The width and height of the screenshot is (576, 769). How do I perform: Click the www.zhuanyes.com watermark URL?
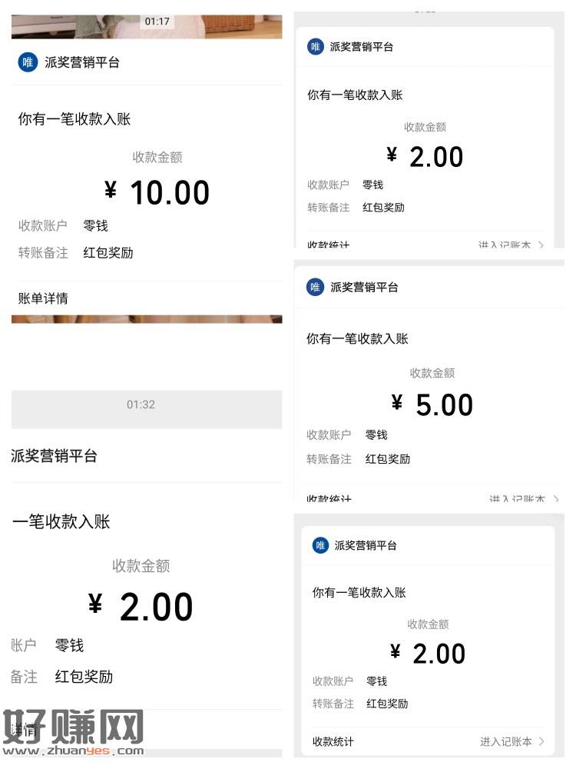click(x=74, y=751)
